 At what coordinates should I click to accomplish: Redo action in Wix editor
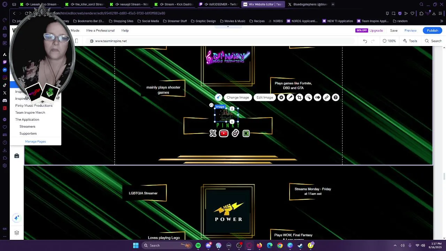pos(372,41)
